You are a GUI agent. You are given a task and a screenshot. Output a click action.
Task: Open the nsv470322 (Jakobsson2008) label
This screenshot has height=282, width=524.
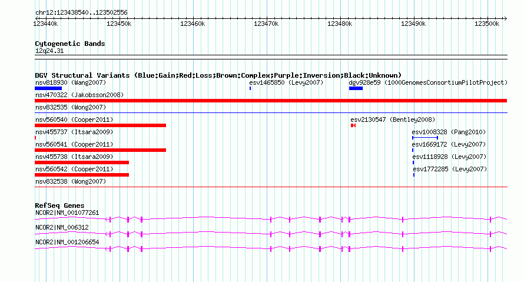pyautogui.click(x=79, y=95)
